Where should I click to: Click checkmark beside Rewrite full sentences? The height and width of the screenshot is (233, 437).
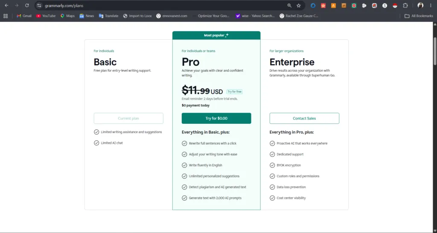(x=184, y=143)
